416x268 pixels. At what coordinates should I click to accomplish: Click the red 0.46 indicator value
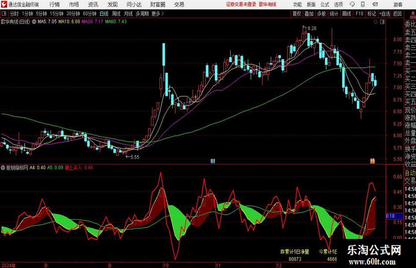click(88, 168)
